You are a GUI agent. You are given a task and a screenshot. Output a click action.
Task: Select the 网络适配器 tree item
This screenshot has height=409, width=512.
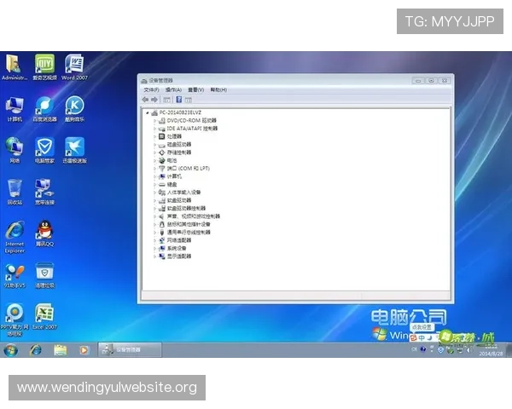pyautogui.click(x=179, y=240)
